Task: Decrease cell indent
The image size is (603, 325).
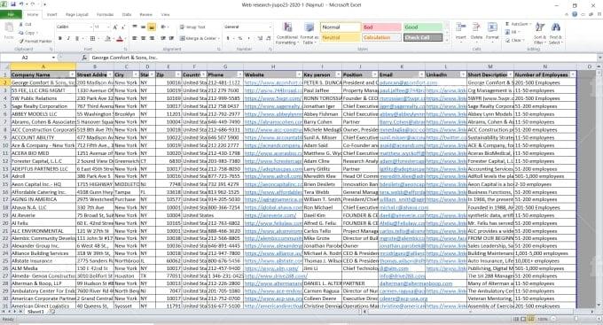Action: tap(163, 38)
